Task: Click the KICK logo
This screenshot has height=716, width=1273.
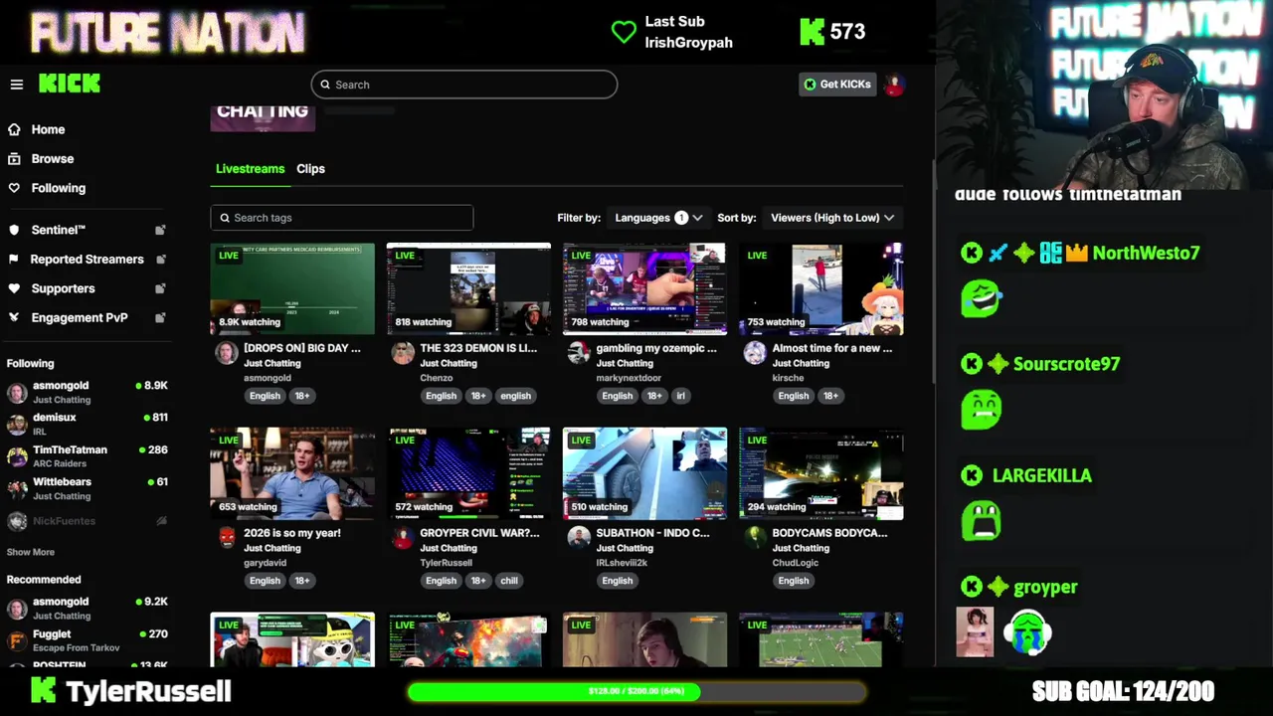Action: click(70, 84)
